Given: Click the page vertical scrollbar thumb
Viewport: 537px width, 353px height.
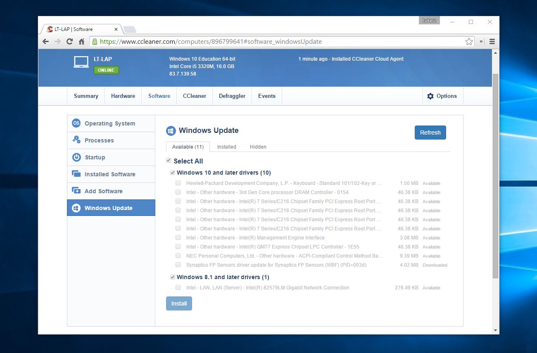Looking at the screenshot, I should click(x=496, y=175).
